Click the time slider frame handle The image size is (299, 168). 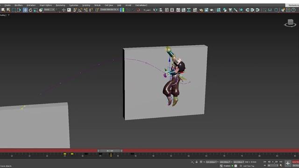pyautogui.click(x=110, y=151)
